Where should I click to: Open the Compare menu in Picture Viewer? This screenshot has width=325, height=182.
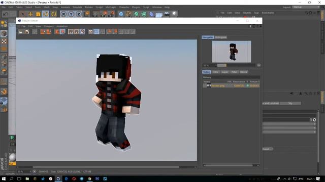(x=49, y=26)
